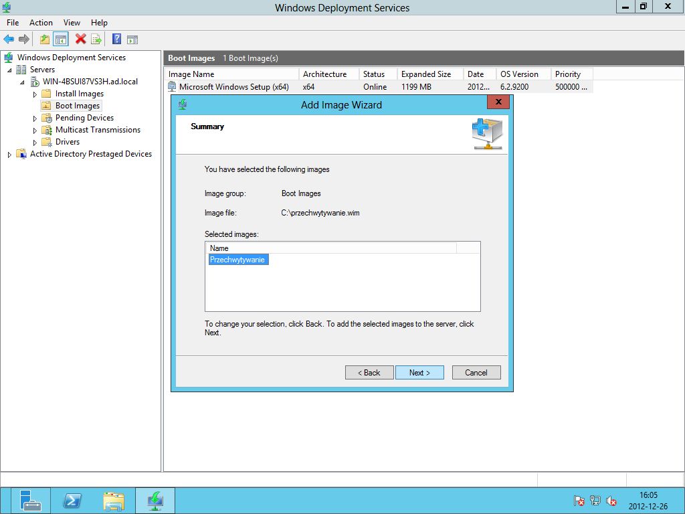Select the Multicast Transmissions tree item
685x514 pixels.
coord(98,130)
